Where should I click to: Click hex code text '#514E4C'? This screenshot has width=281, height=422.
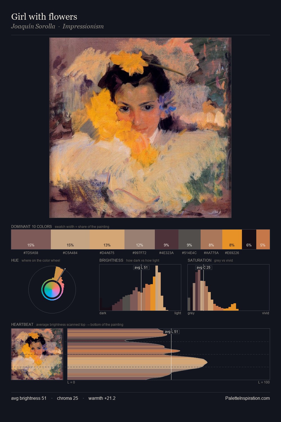tap(189, 253)
